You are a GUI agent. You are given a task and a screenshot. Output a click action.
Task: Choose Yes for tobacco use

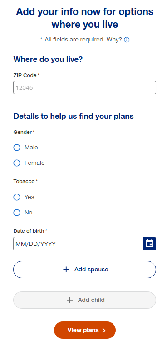[17, 197]
